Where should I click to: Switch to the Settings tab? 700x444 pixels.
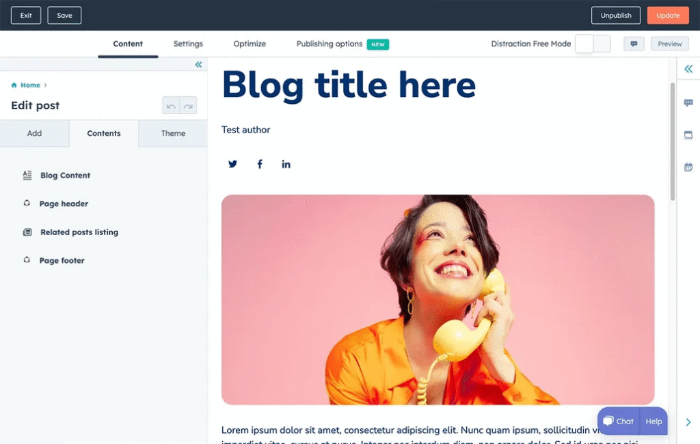coord(188,44)
